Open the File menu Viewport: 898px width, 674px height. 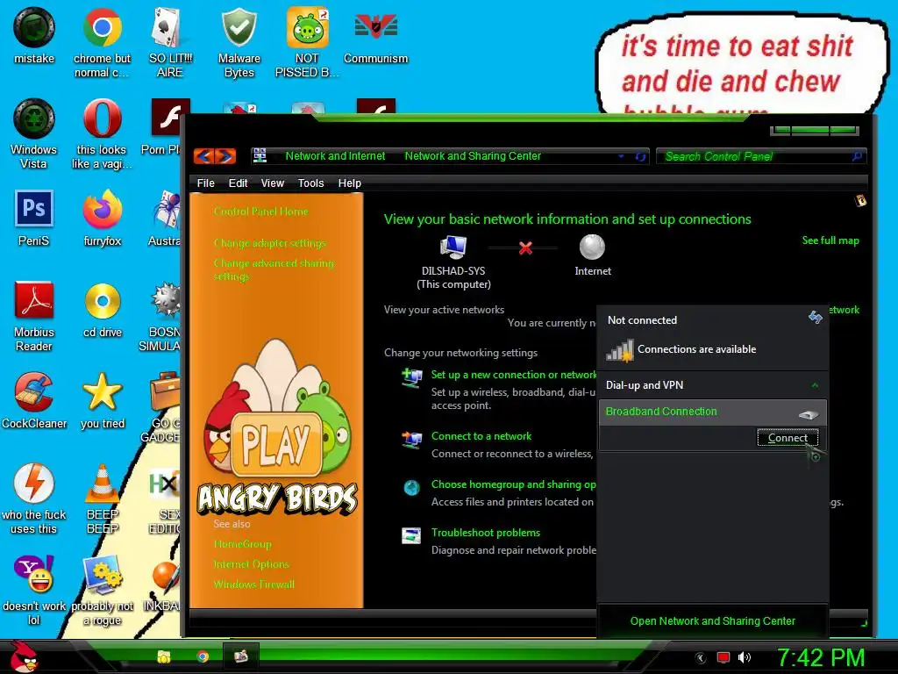(x=205, y=183)
